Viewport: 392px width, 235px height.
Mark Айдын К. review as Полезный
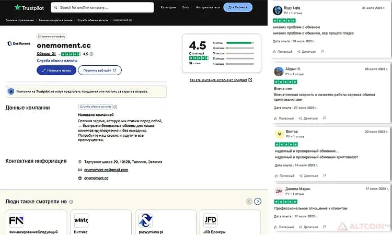click(284, 119)
